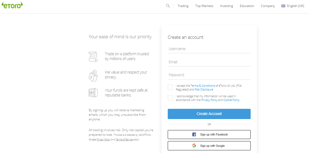Click the padlock privacy icon
Viewport: 309px width, 153px height.
point(93,76)
